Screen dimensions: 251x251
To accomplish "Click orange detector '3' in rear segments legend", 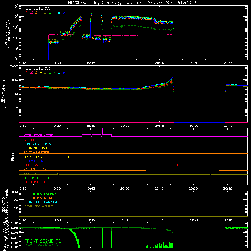I will tap(36, 72).
